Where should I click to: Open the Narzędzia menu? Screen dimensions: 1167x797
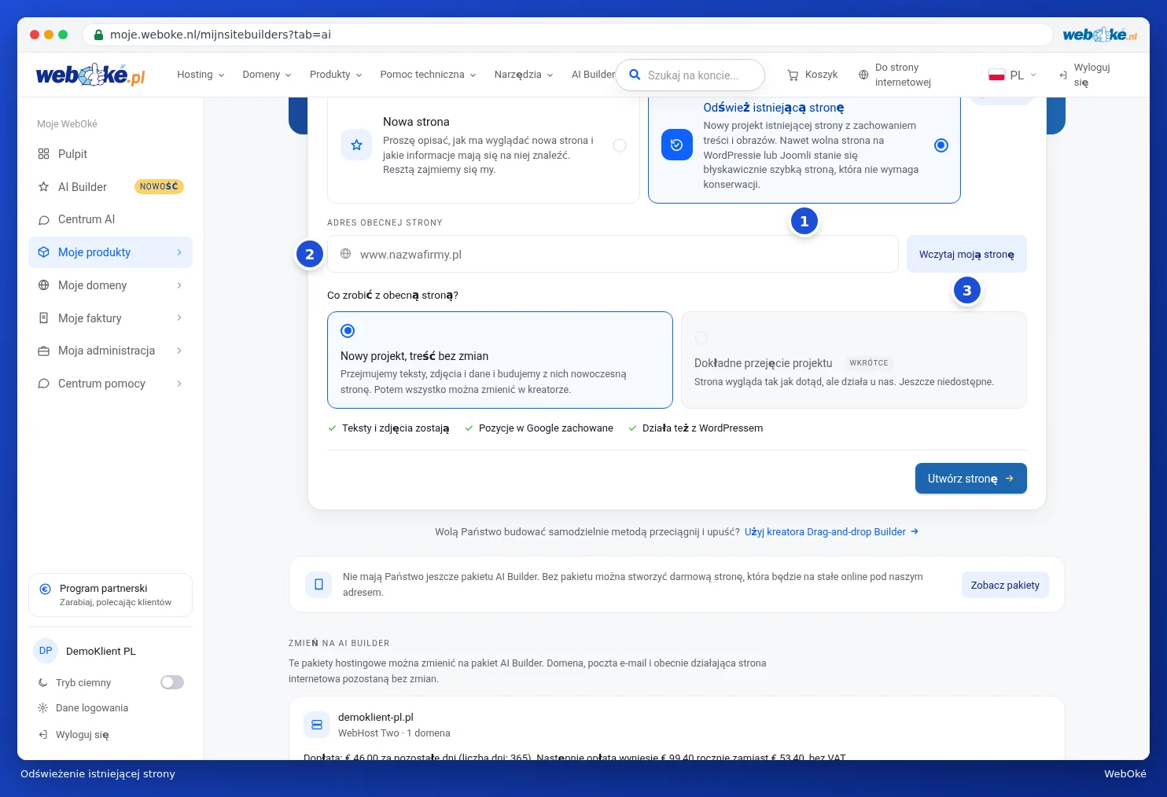pyautogui.click(x=524, y=75)
